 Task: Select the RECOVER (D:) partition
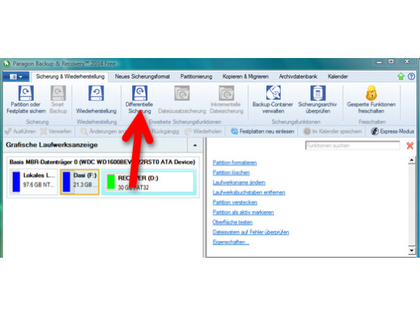coord(149,182)
